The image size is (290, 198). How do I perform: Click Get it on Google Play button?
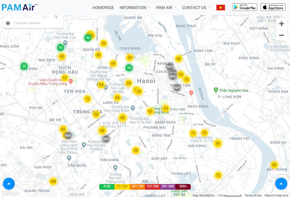(244, 7)
